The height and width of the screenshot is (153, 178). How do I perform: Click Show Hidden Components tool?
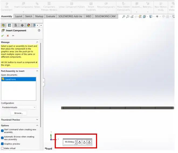tap(124, 6)
